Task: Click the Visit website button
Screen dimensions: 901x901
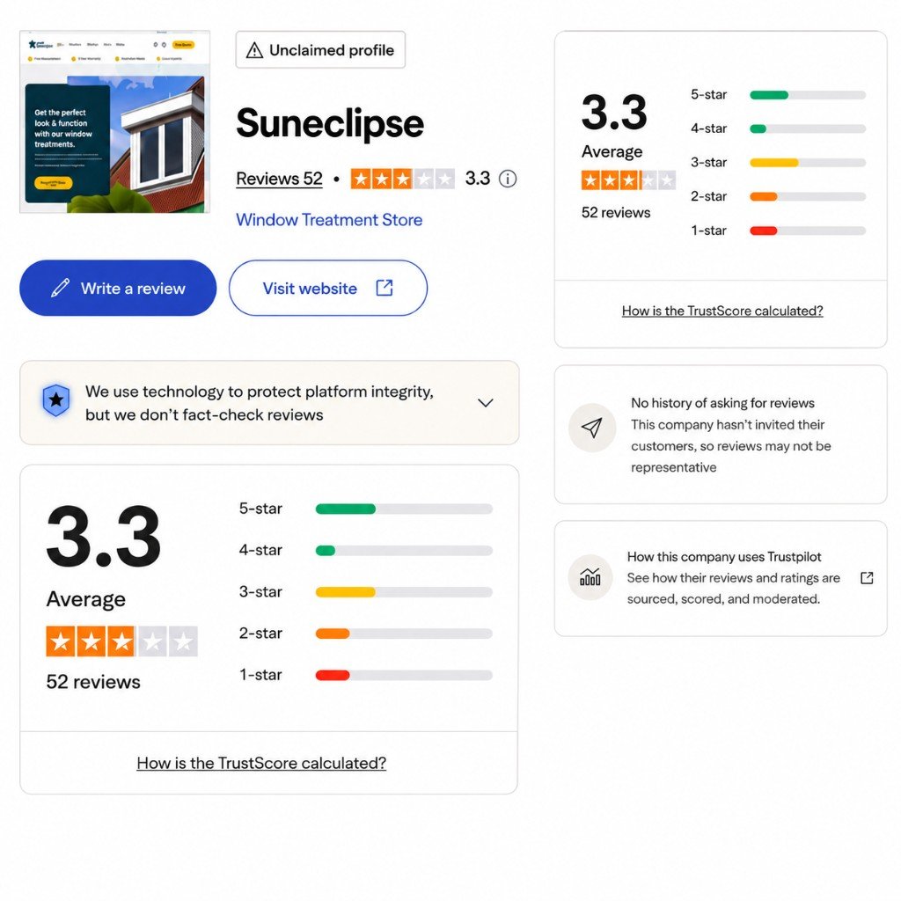Action: click(328, 288)
